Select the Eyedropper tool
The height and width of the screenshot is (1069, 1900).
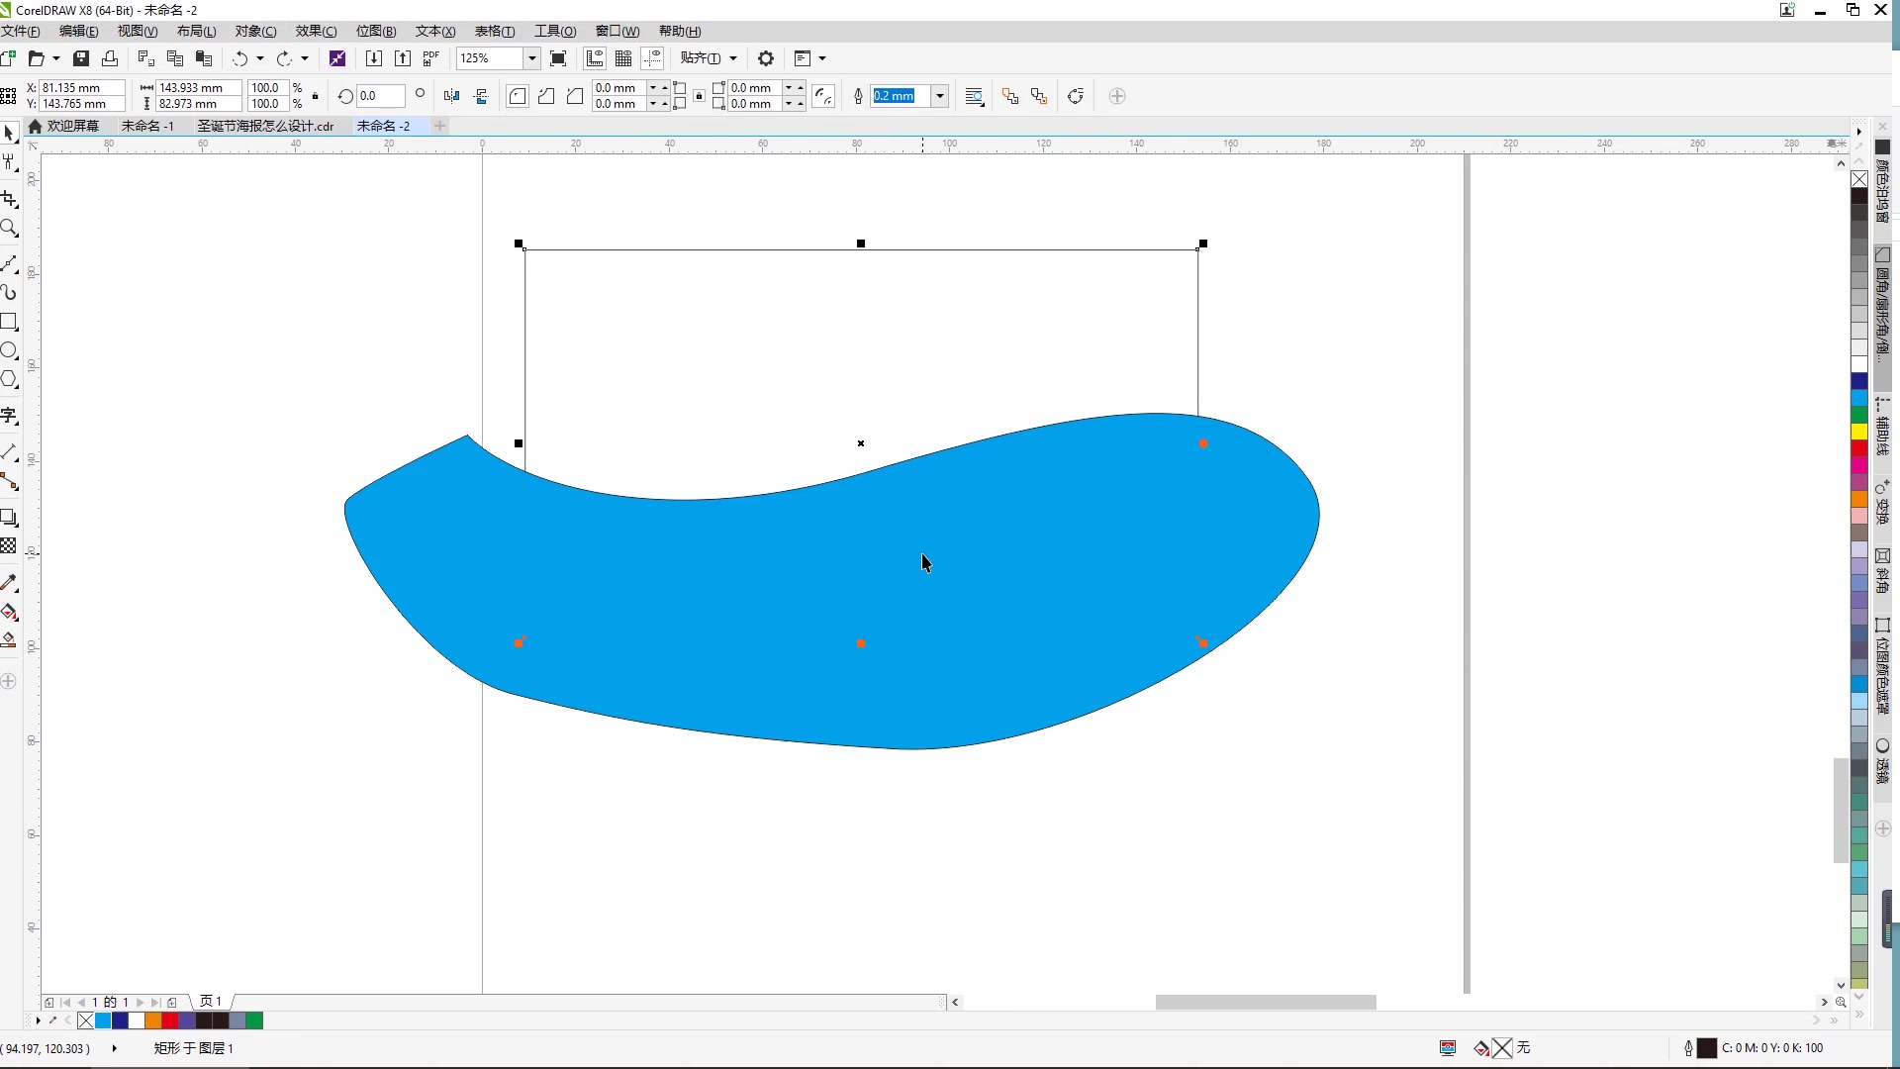coord(9,583)
